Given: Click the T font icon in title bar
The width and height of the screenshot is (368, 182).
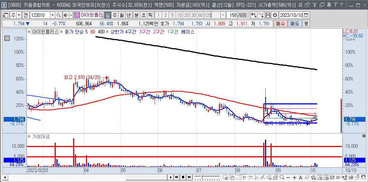Looking at the screenshot, I should pyautogui.click(x=336, y=5).
